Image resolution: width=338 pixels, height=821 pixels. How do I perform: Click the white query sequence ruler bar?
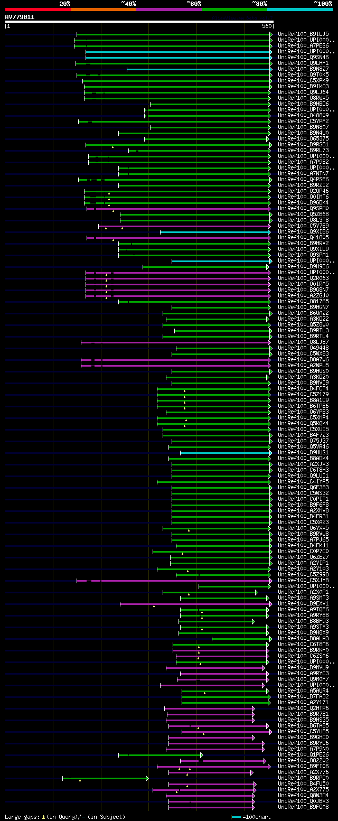coord(139,22)
